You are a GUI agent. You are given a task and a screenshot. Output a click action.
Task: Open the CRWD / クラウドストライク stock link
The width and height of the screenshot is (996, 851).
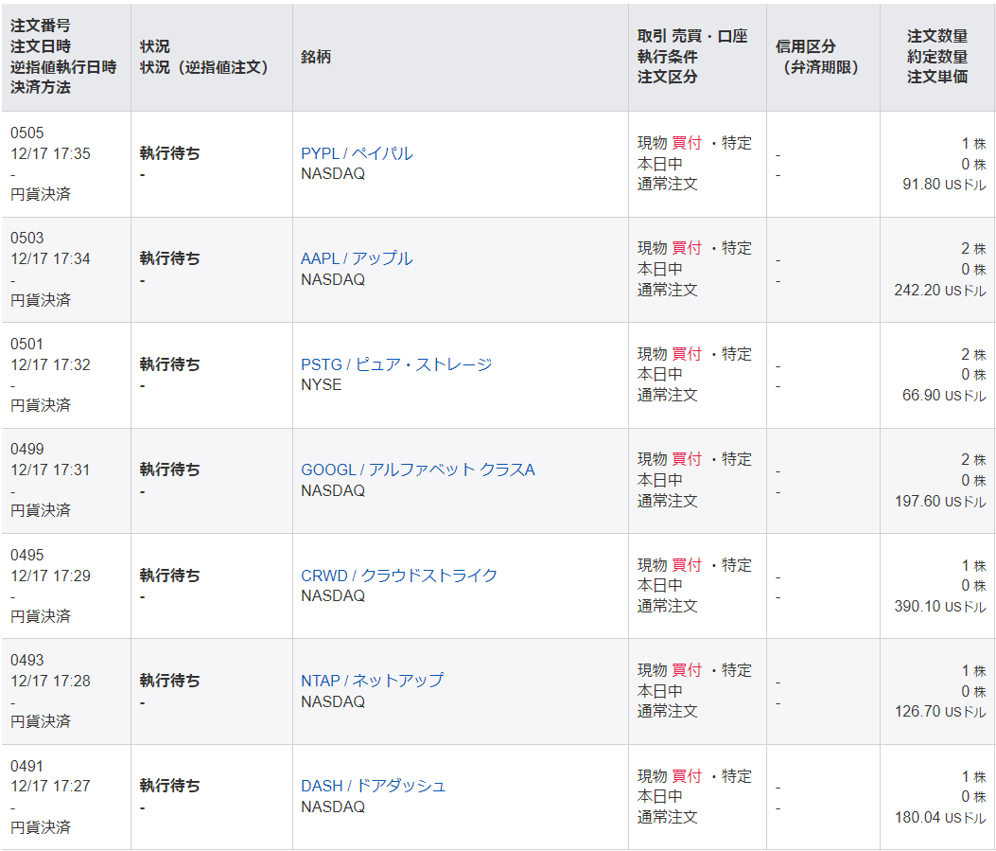[399, 576]
